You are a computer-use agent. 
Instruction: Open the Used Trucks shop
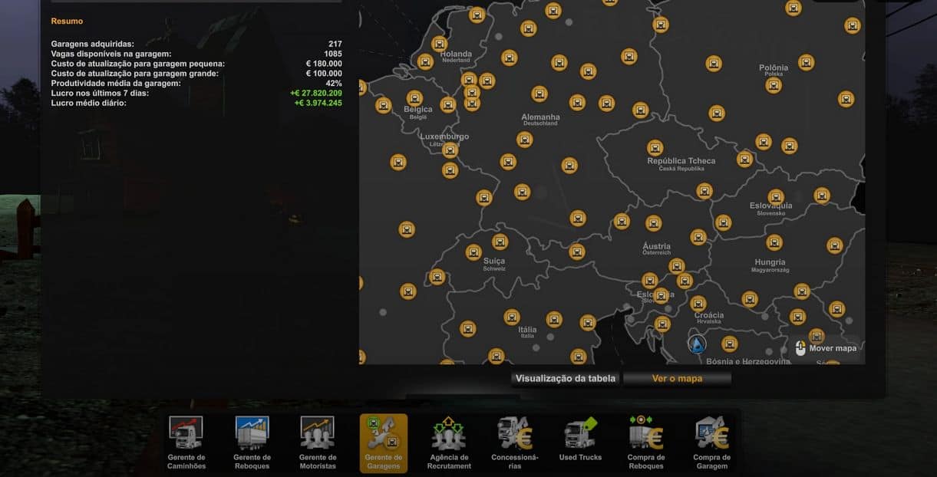click(580, 441)
